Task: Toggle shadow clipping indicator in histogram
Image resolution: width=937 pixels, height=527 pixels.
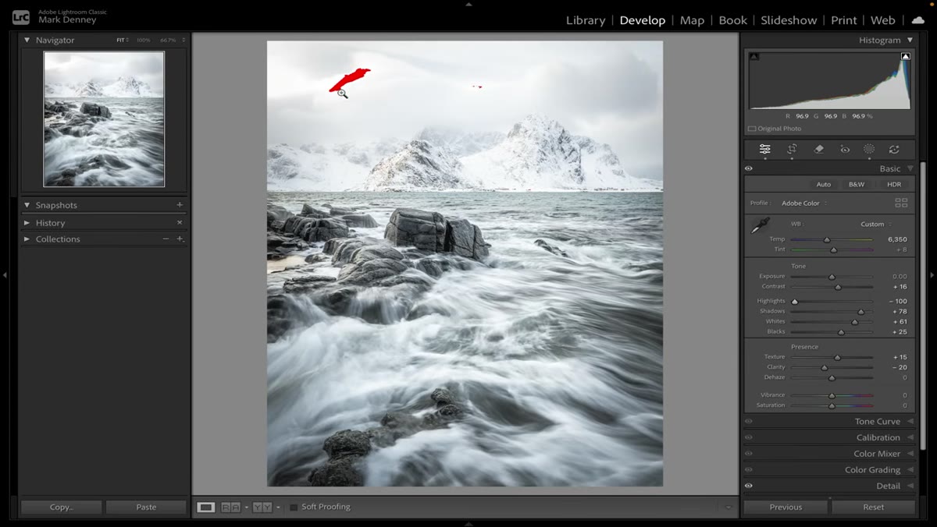Action: (754, 56)
